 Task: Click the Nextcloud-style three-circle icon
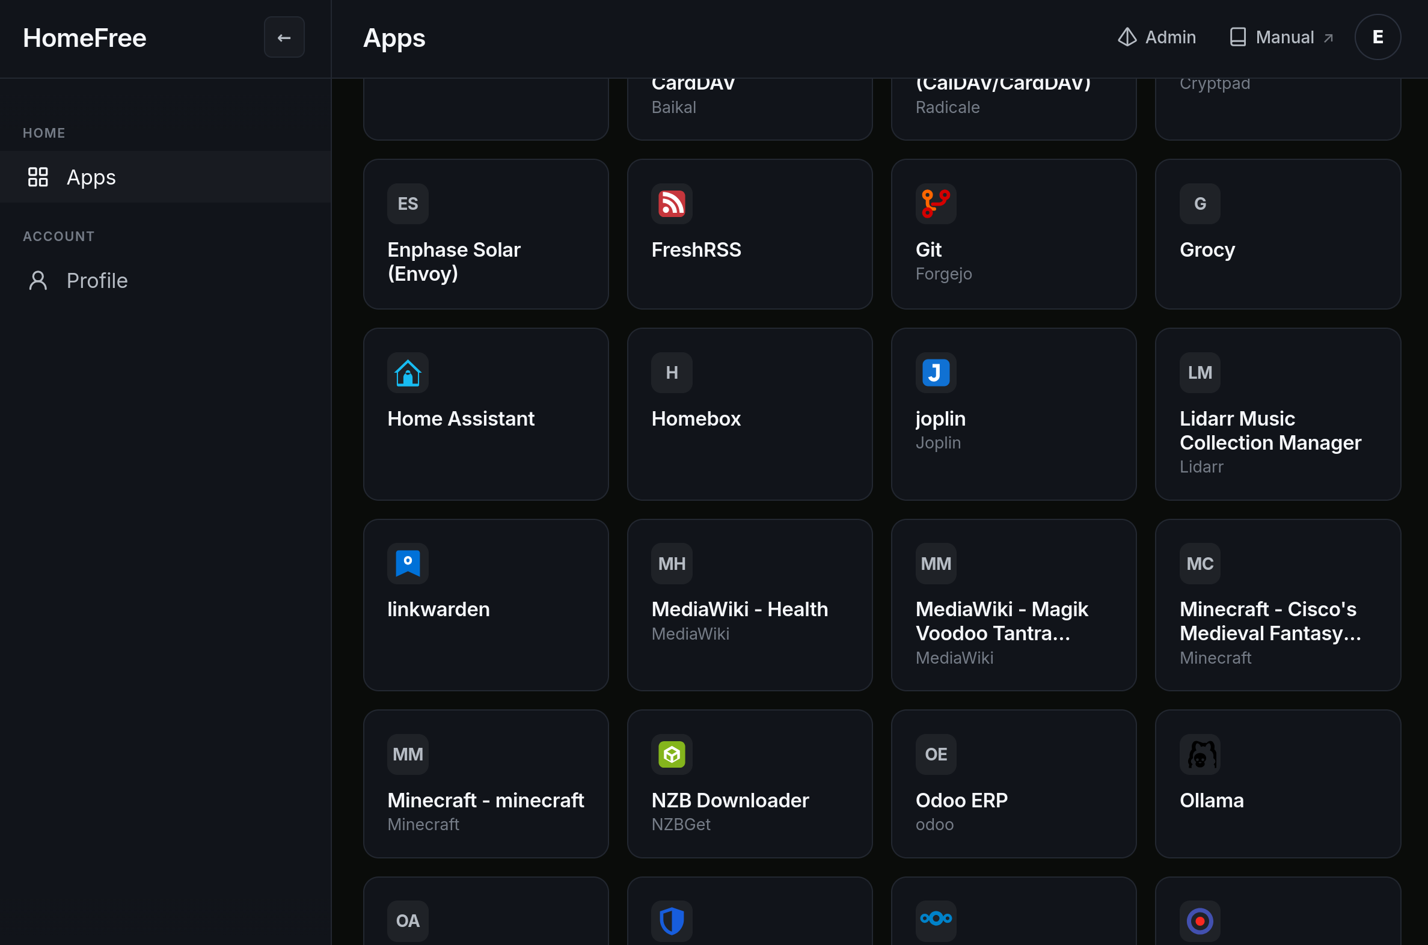pos(936,921)
